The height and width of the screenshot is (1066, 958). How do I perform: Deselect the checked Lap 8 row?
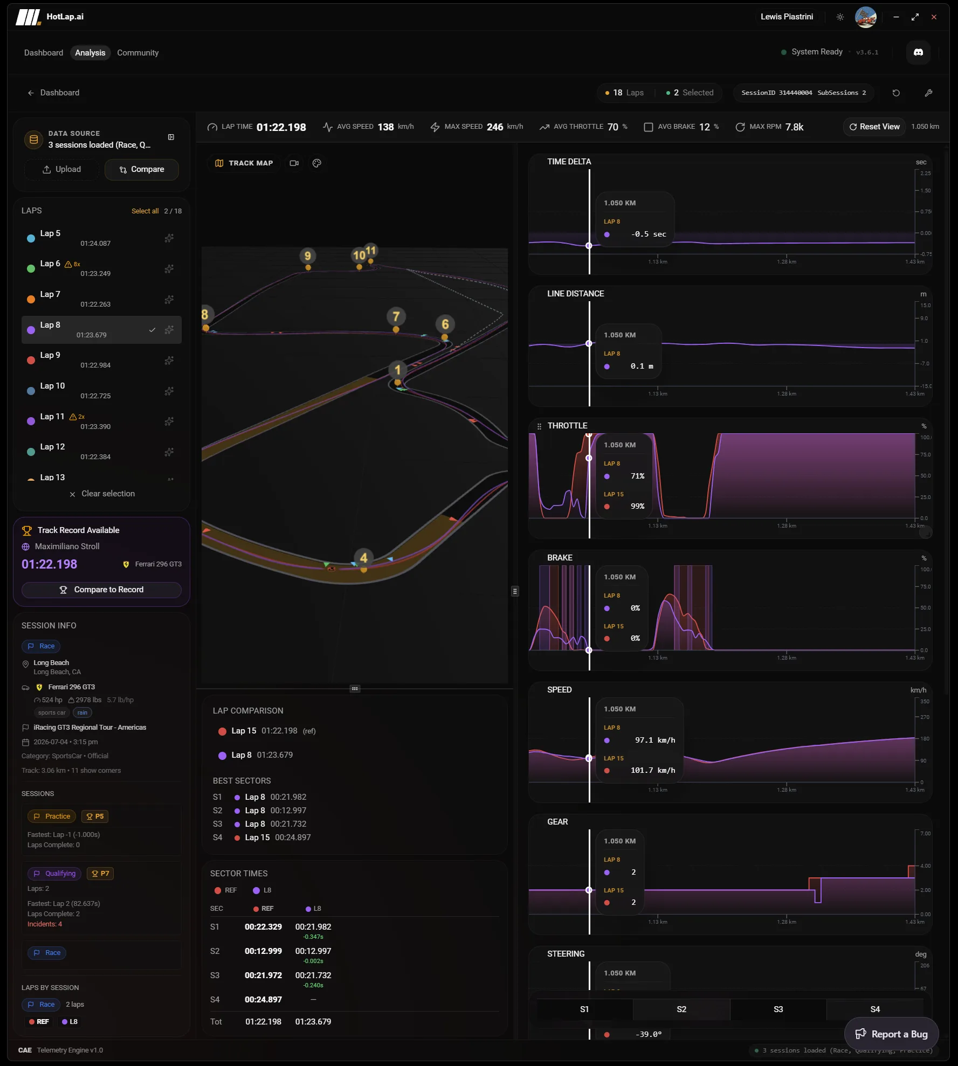101,330
